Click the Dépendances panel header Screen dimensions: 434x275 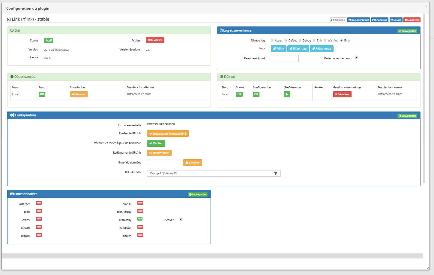click(109, 77)
